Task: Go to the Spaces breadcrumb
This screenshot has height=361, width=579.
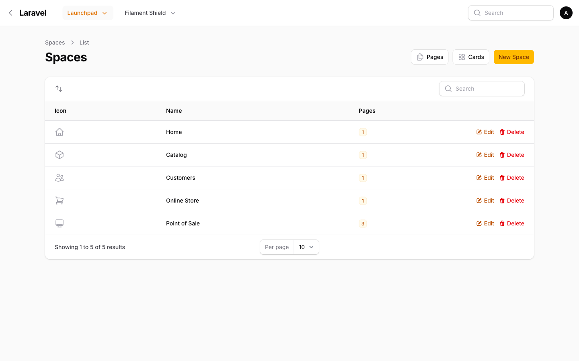Action: point(55,43)
